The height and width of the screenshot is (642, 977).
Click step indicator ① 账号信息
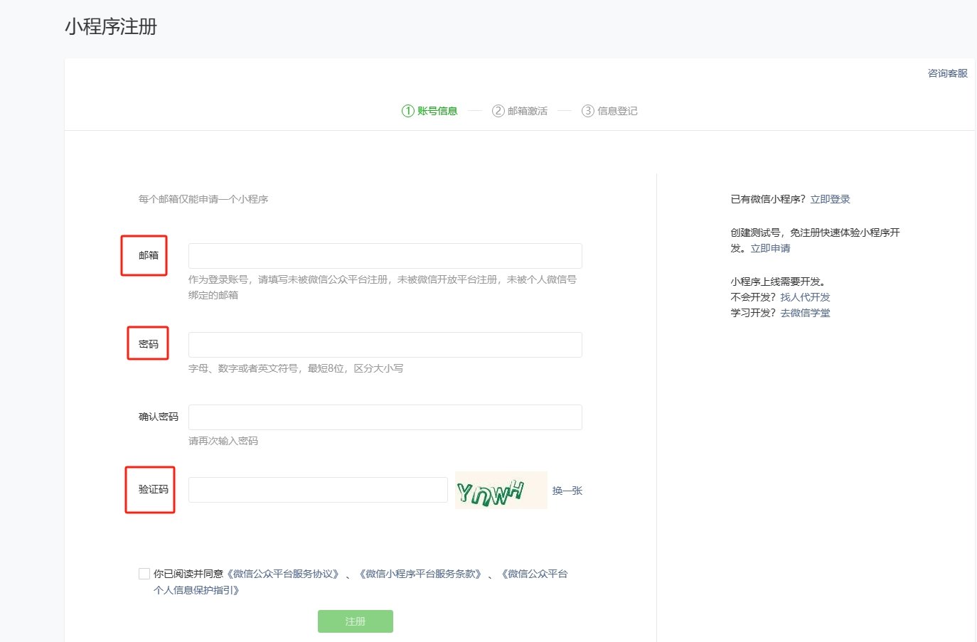click(x=429, y=111)
